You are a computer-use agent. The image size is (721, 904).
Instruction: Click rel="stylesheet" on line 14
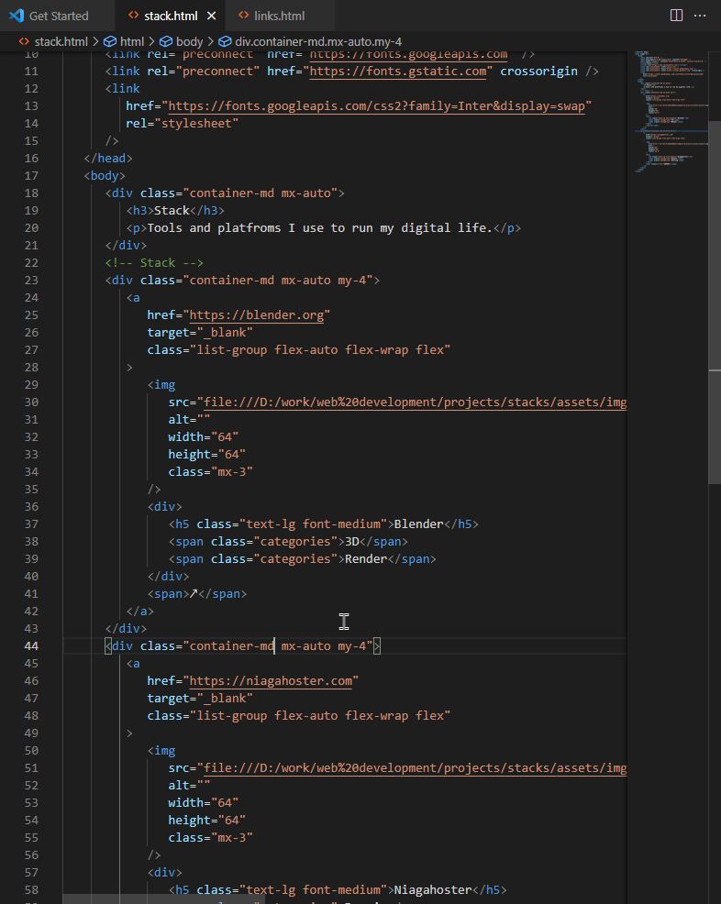[x=183, y=124]
